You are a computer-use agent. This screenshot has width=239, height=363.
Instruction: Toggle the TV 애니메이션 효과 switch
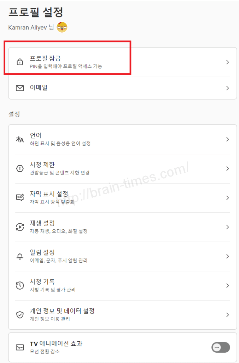coord(221,347)
